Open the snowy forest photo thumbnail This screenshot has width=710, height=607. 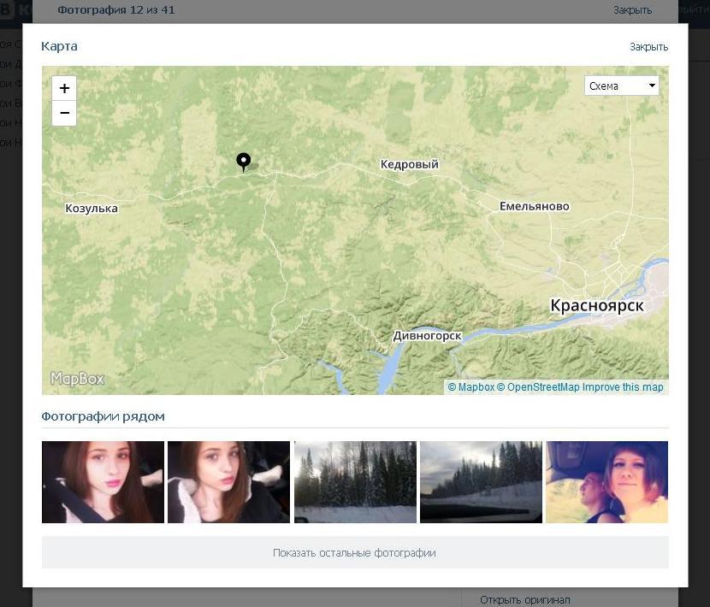(355, 482)
